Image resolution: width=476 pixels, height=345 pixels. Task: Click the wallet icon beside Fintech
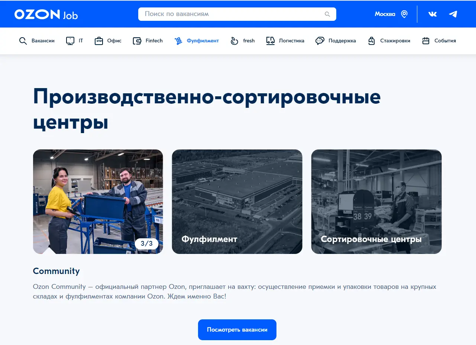coord(137,41)
